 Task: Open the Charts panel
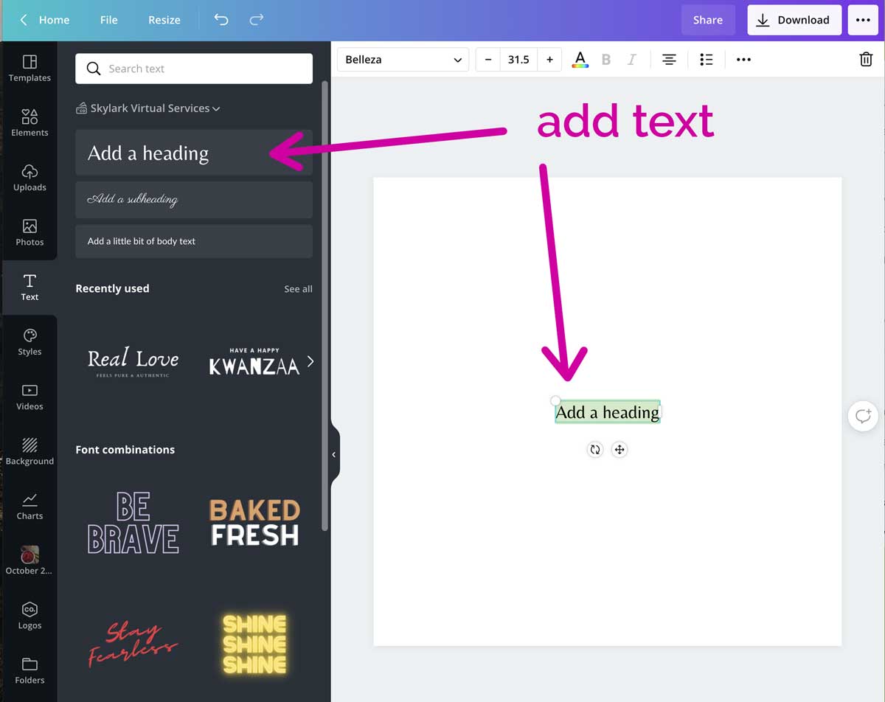point(29,506)
